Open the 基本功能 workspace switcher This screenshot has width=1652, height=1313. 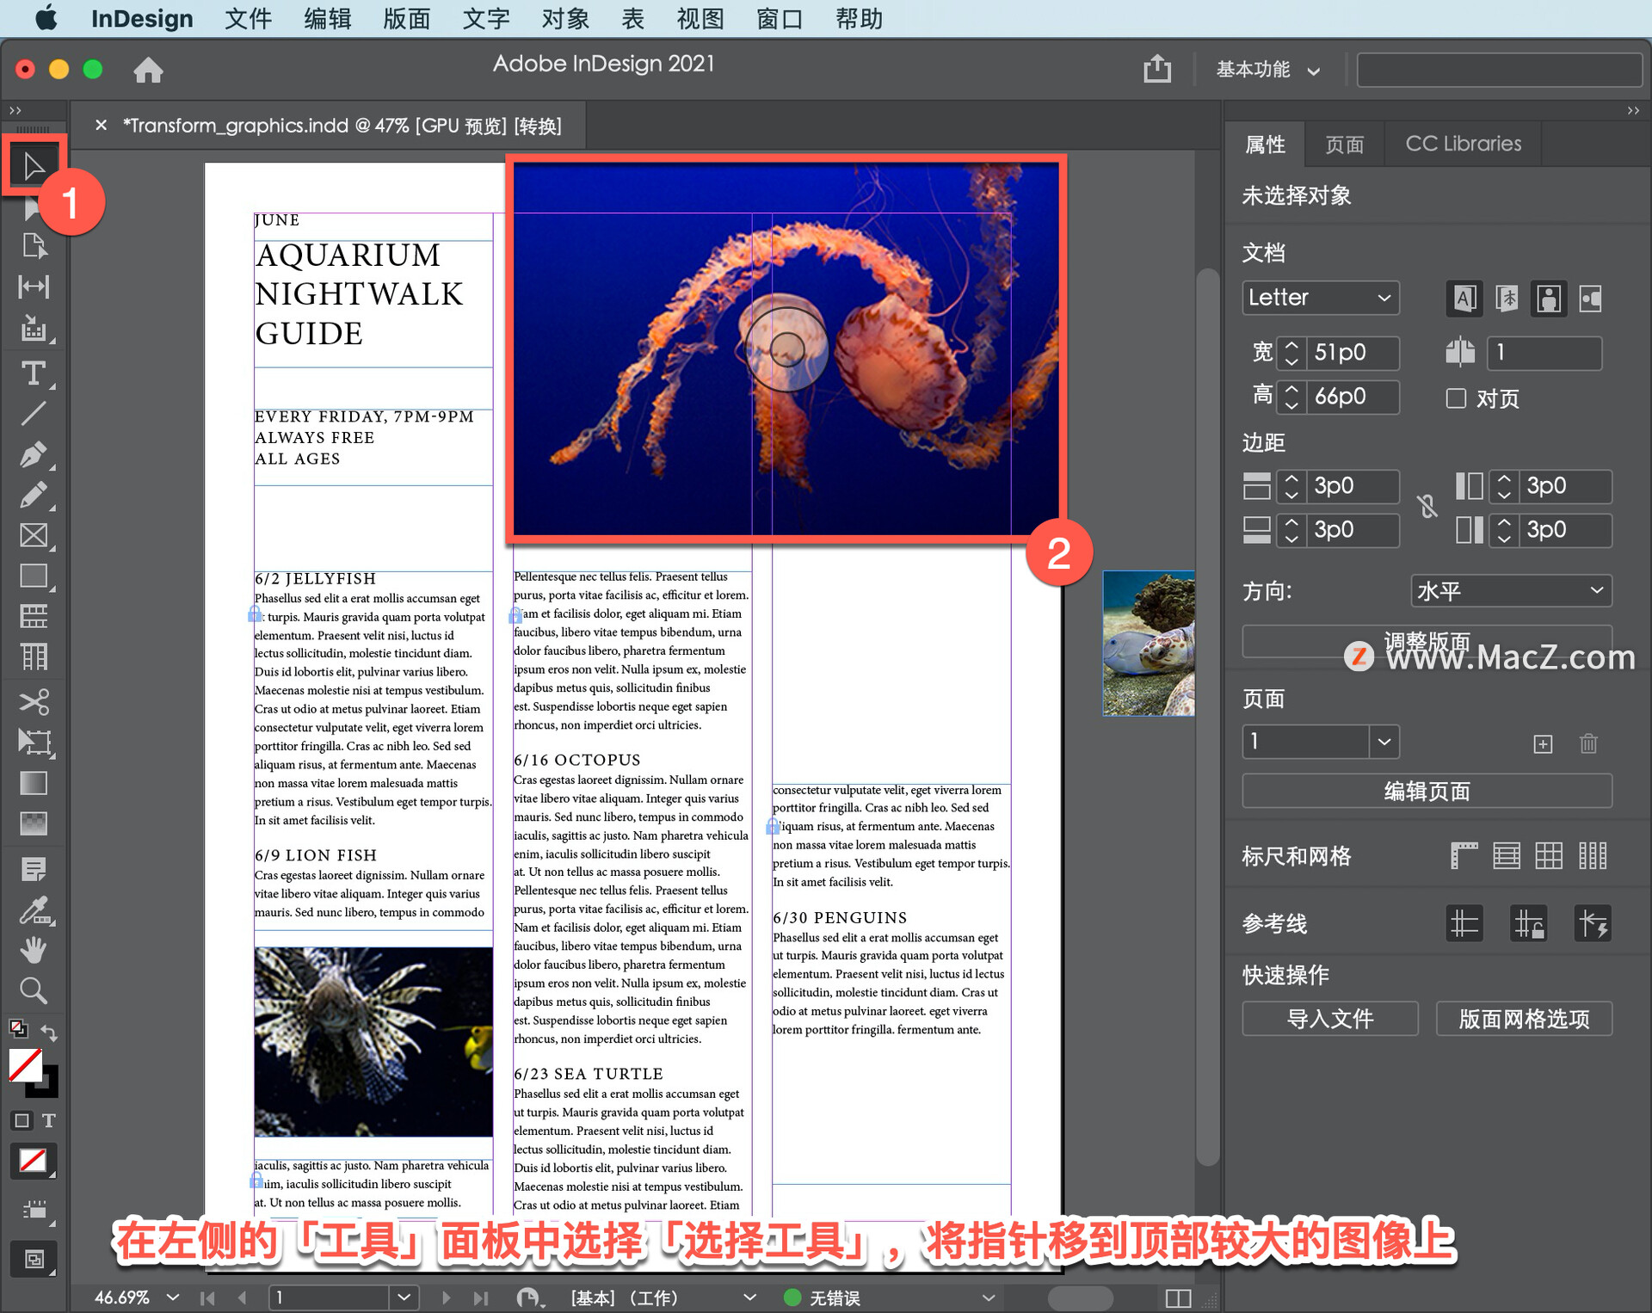tap(1267, 70)
